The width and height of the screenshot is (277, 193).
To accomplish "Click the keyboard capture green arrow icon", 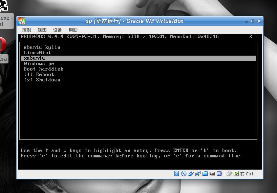I will 236,174.
